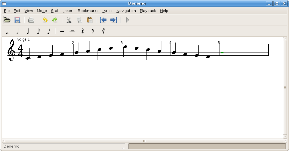Click the Paste clipboard icon
This screenshot has height=151, width=289.
[90, 20]
